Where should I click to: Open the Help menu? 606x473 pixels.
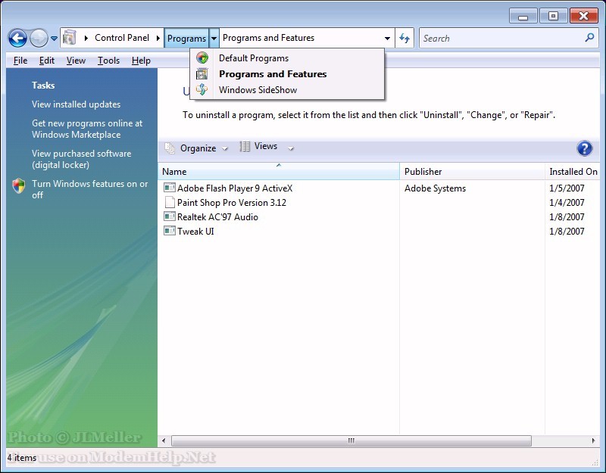point(141,61)
